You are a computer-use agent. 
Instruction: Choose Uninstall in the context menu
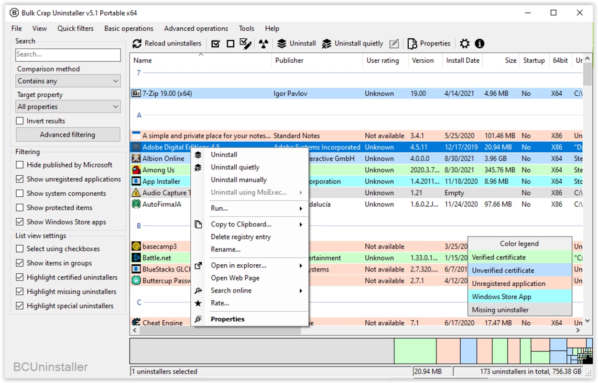[250, 155]
